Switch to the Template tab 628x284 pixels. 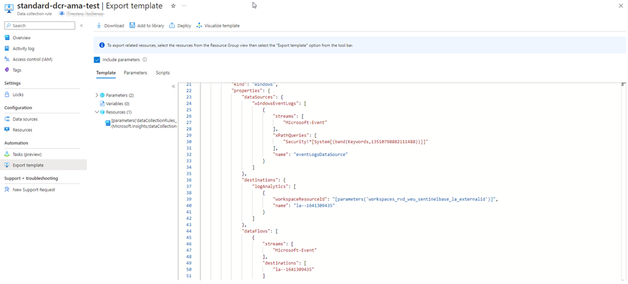[x=106, y=73]
